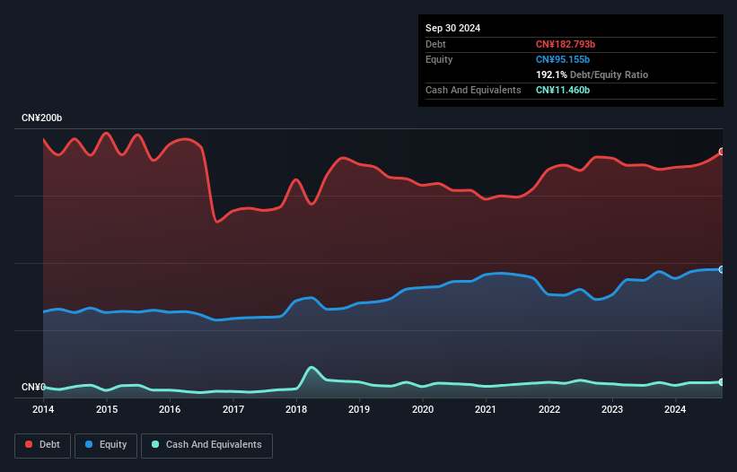The image size is (737, 472).
Task: Toggle the Equity series legend button
Action: [x=106, y=445]
